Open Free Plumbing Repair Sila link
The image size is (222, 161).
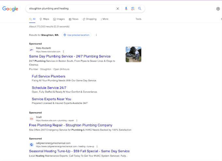point(71,125)
